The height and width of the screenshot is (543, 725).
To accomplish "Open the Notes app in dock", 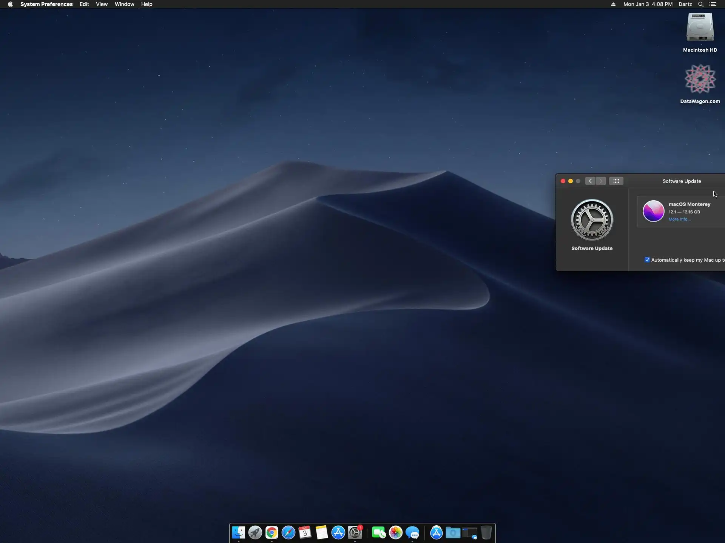I will click(x=322, y=532).
